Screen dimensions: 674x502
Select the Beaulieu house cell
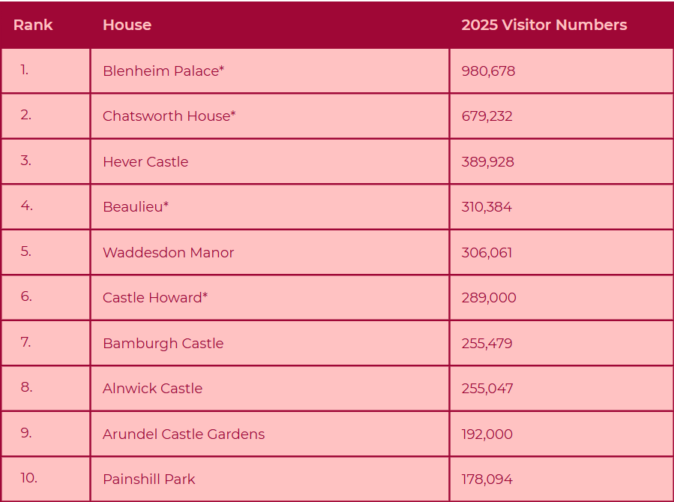pos(136,207)
